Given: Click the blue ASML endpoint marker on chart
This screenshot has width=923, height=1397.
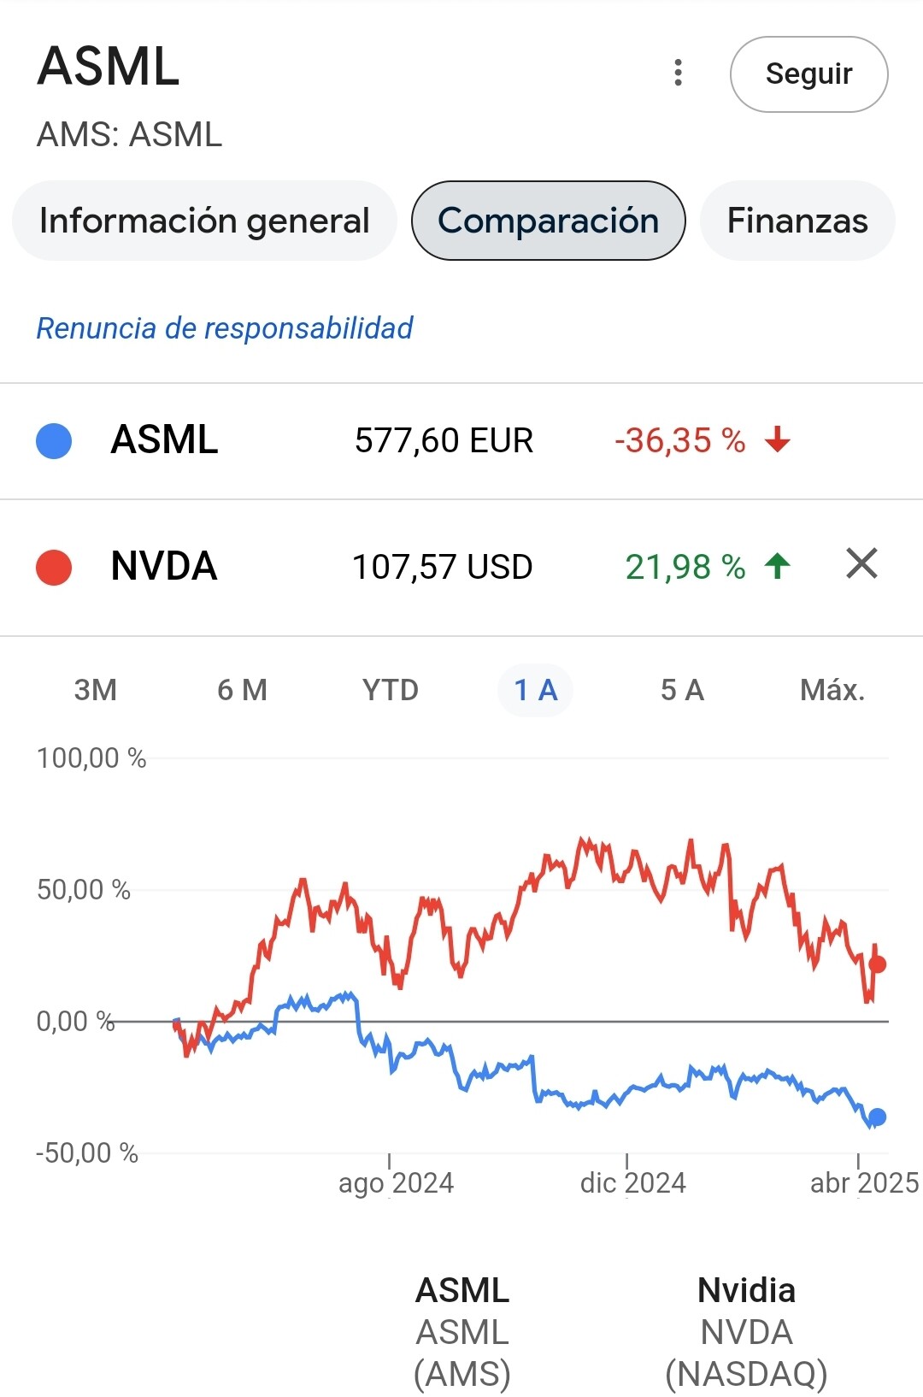Looking at the screenshot, I should (878, 1117).
